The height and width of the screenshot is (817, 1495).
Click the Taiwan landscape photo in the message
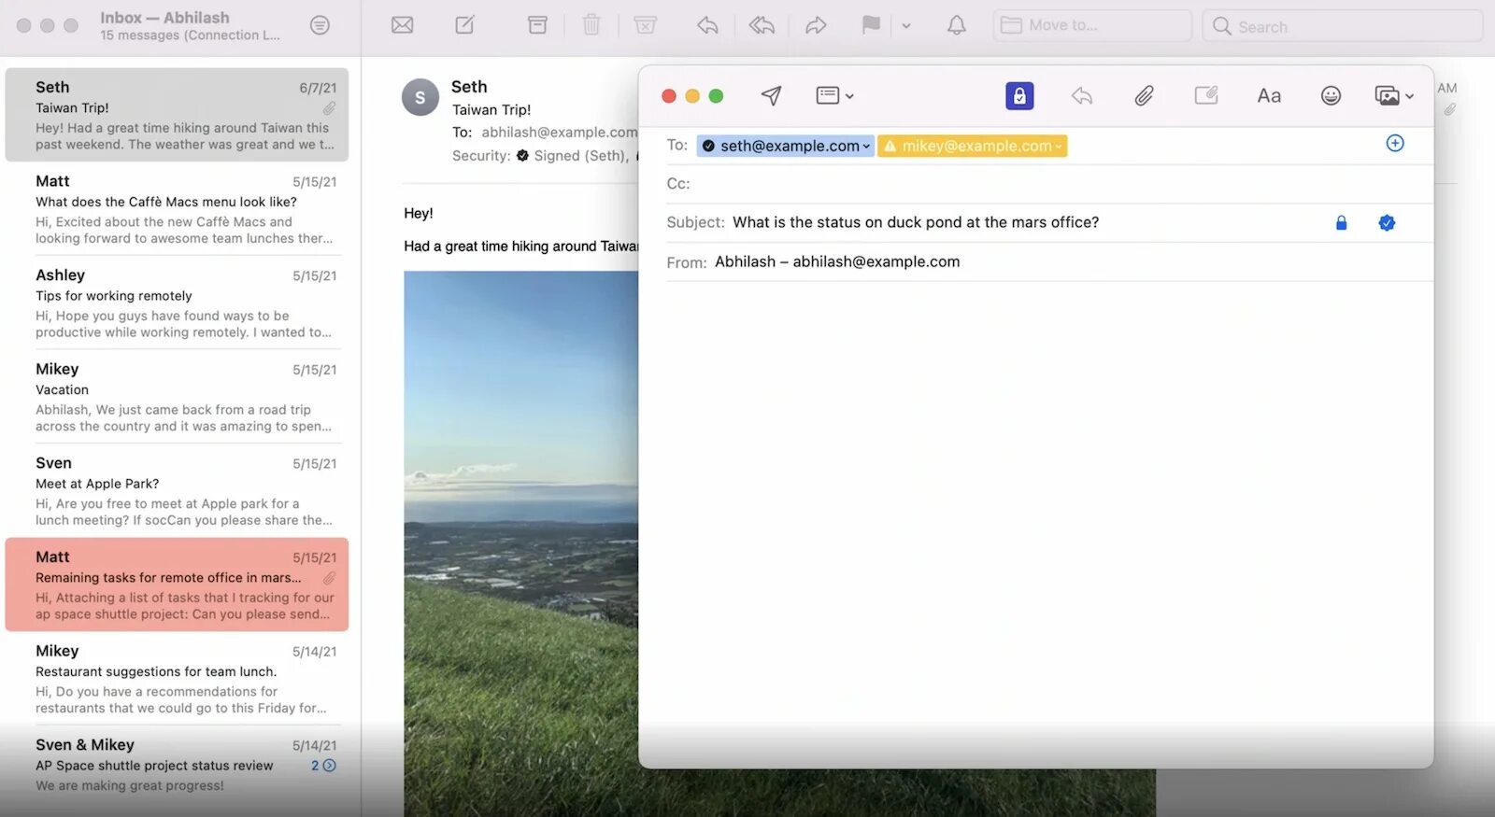click(x=521, y=543)
